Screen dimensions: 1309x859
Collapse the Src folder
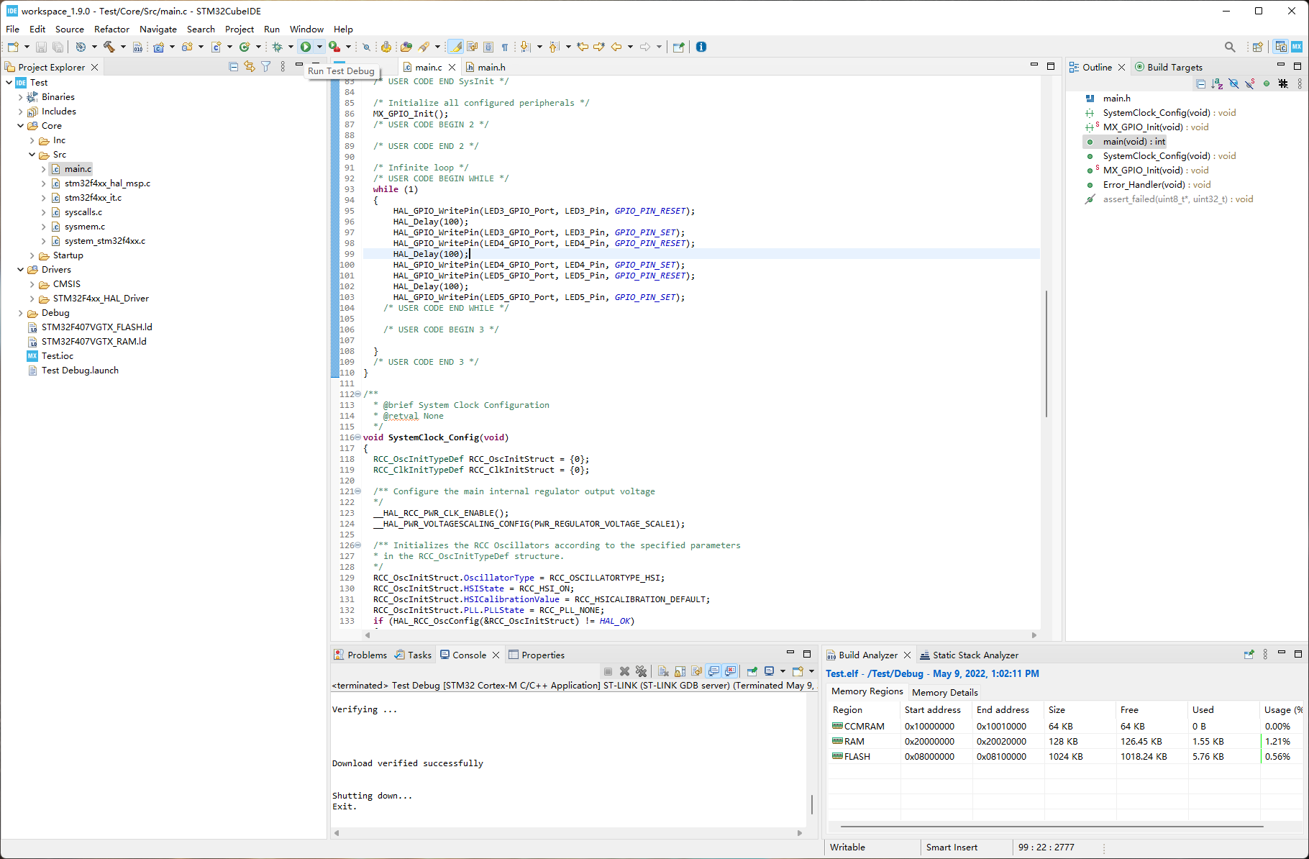click(x=32, y=155)
